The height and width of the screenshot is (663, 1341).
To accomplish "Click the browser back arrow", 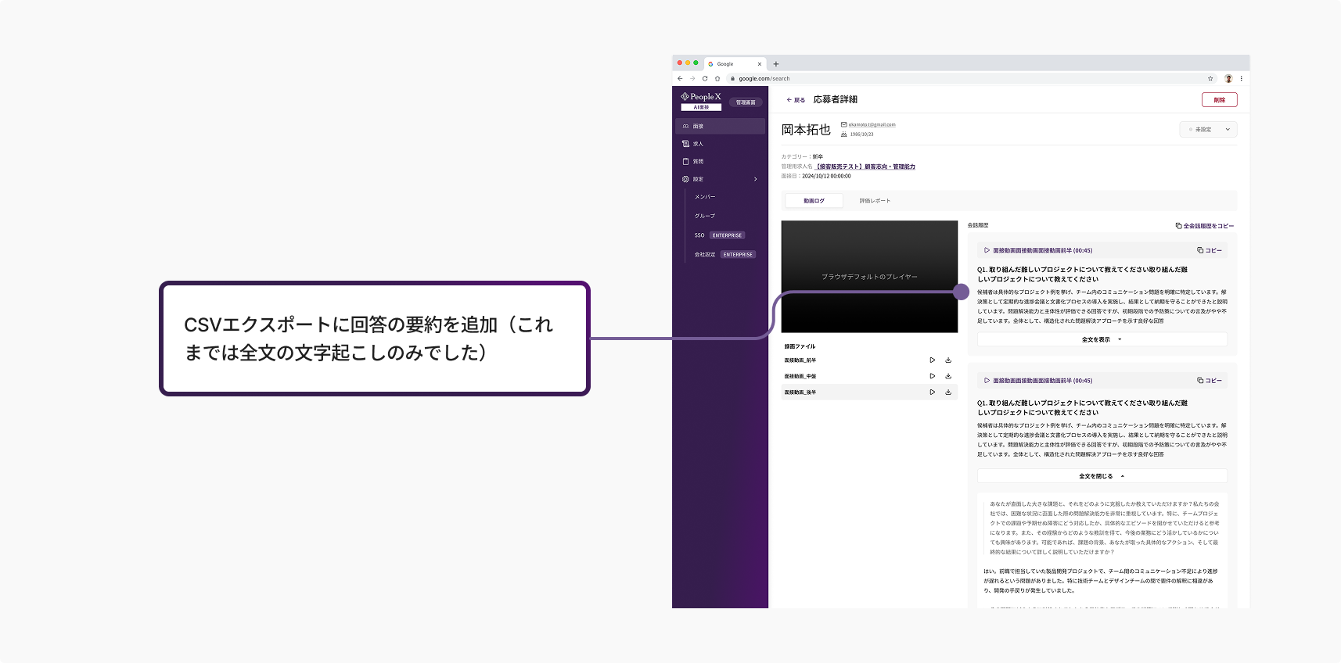I will (680, 78).
